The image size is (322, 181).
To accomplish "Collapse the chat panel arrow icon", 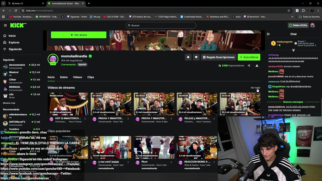I will click(268, 34).
